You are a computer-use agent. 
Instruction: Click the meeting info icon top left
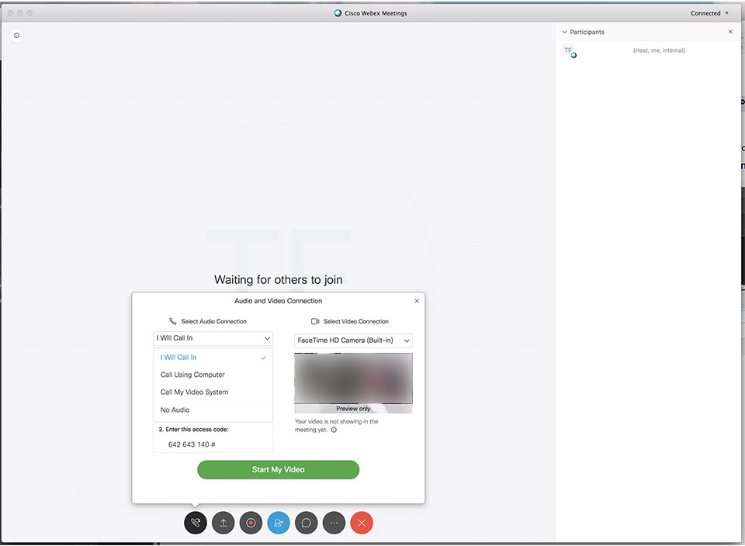click(x=17, y=35)
